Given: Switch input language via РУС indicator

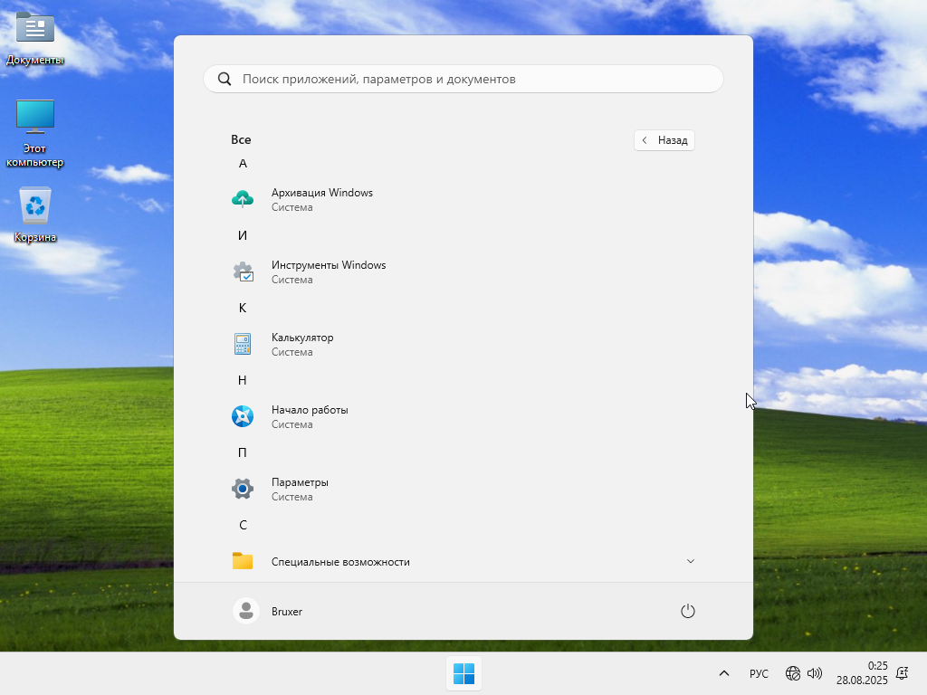Looking at the screenshot, I should (x=759, y=673).
